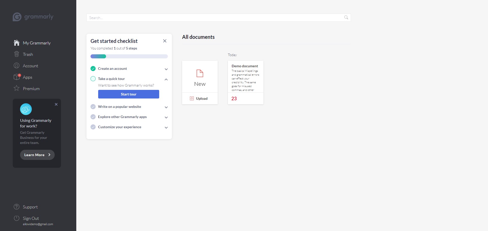The height and width of the screenshot is (231, 488).
Task: Open the Demo document card
Action: tap(246, 82)
